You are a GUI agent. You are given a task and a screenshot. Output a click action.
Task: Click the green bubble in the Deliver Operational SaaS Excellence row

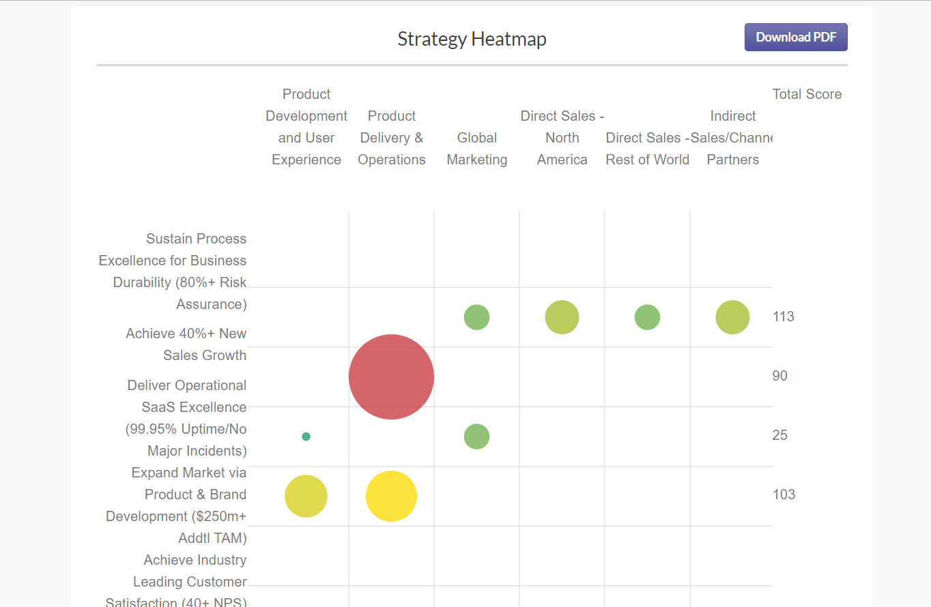(x=476, y=436)
